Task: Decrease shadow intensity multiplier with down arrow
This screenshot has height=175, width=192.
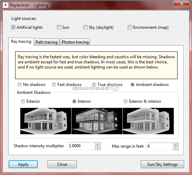Action: coord(98,148)
